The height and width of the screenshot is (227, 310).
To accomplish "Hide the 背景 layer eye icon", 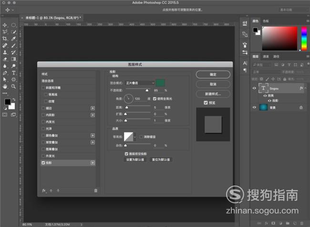I will [254, 107].
